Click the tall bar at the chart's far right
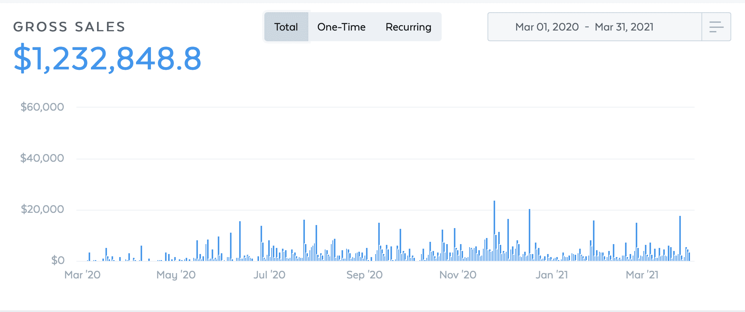This screenshot has width=745, height=312. point(680,238)
